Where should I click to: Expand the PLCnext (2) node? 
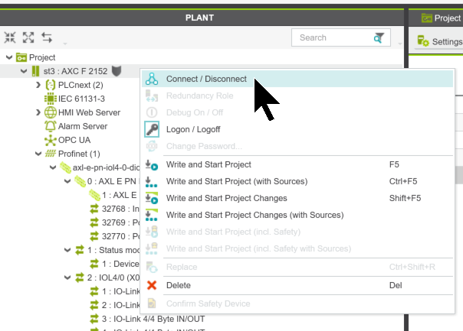click(38, 85)
